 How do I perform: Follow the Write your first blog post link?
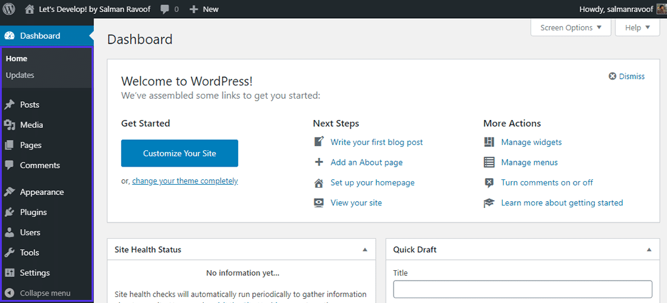(377, 142)
